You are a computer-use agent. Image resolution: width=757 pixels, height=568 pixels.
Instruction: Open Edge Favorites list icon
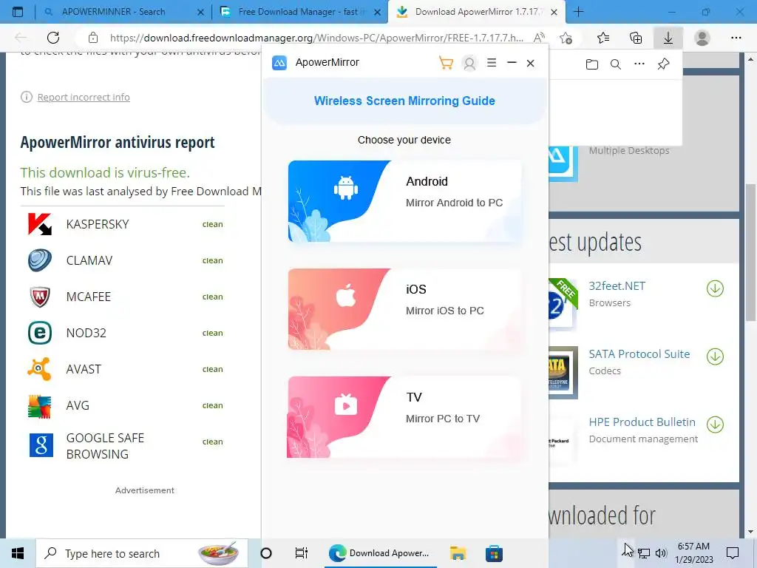(x=603, y=38)
